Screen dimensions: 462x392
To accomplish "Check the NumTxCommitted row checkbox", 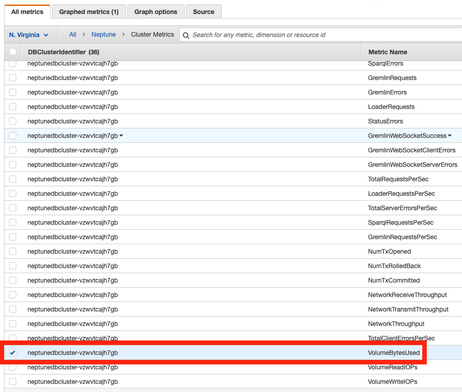I will point(13,280).
